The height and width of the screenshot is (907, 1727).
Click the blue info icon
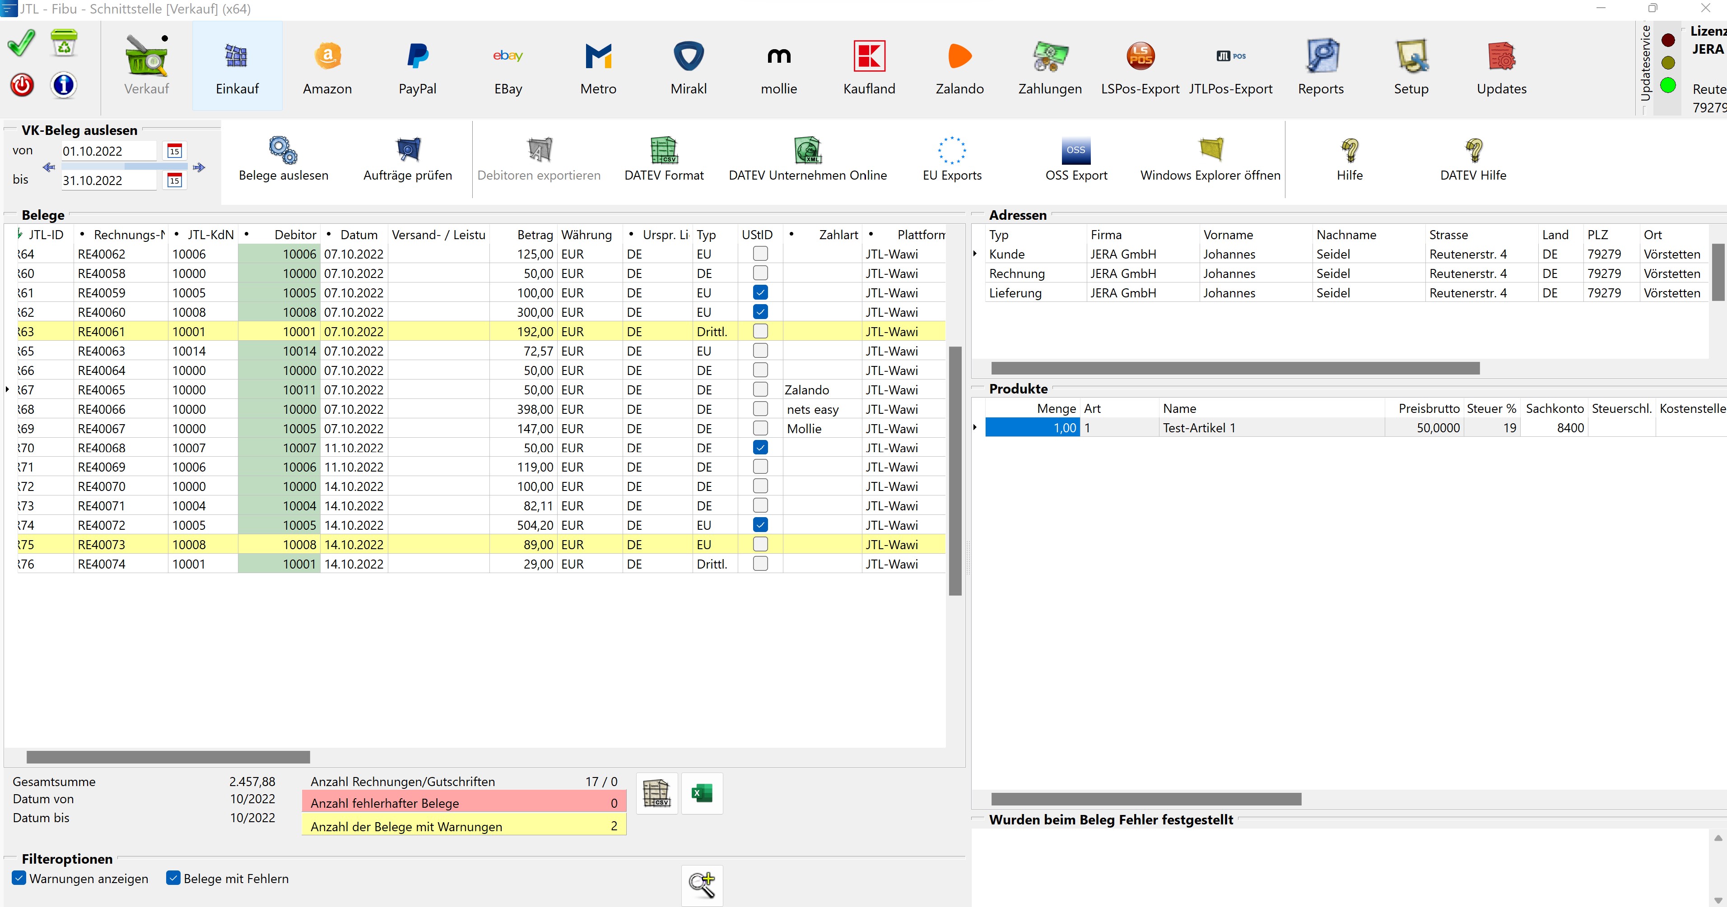[x=64, y=86]
